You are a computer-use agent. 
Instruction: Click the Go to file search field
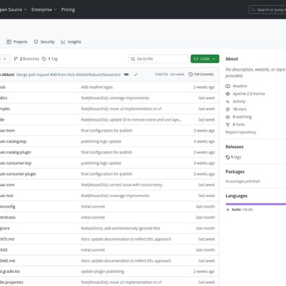(158, 58)
